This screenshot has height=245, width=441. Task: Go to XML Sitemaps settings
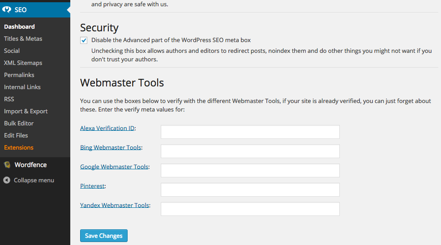[x=23, y=63]
